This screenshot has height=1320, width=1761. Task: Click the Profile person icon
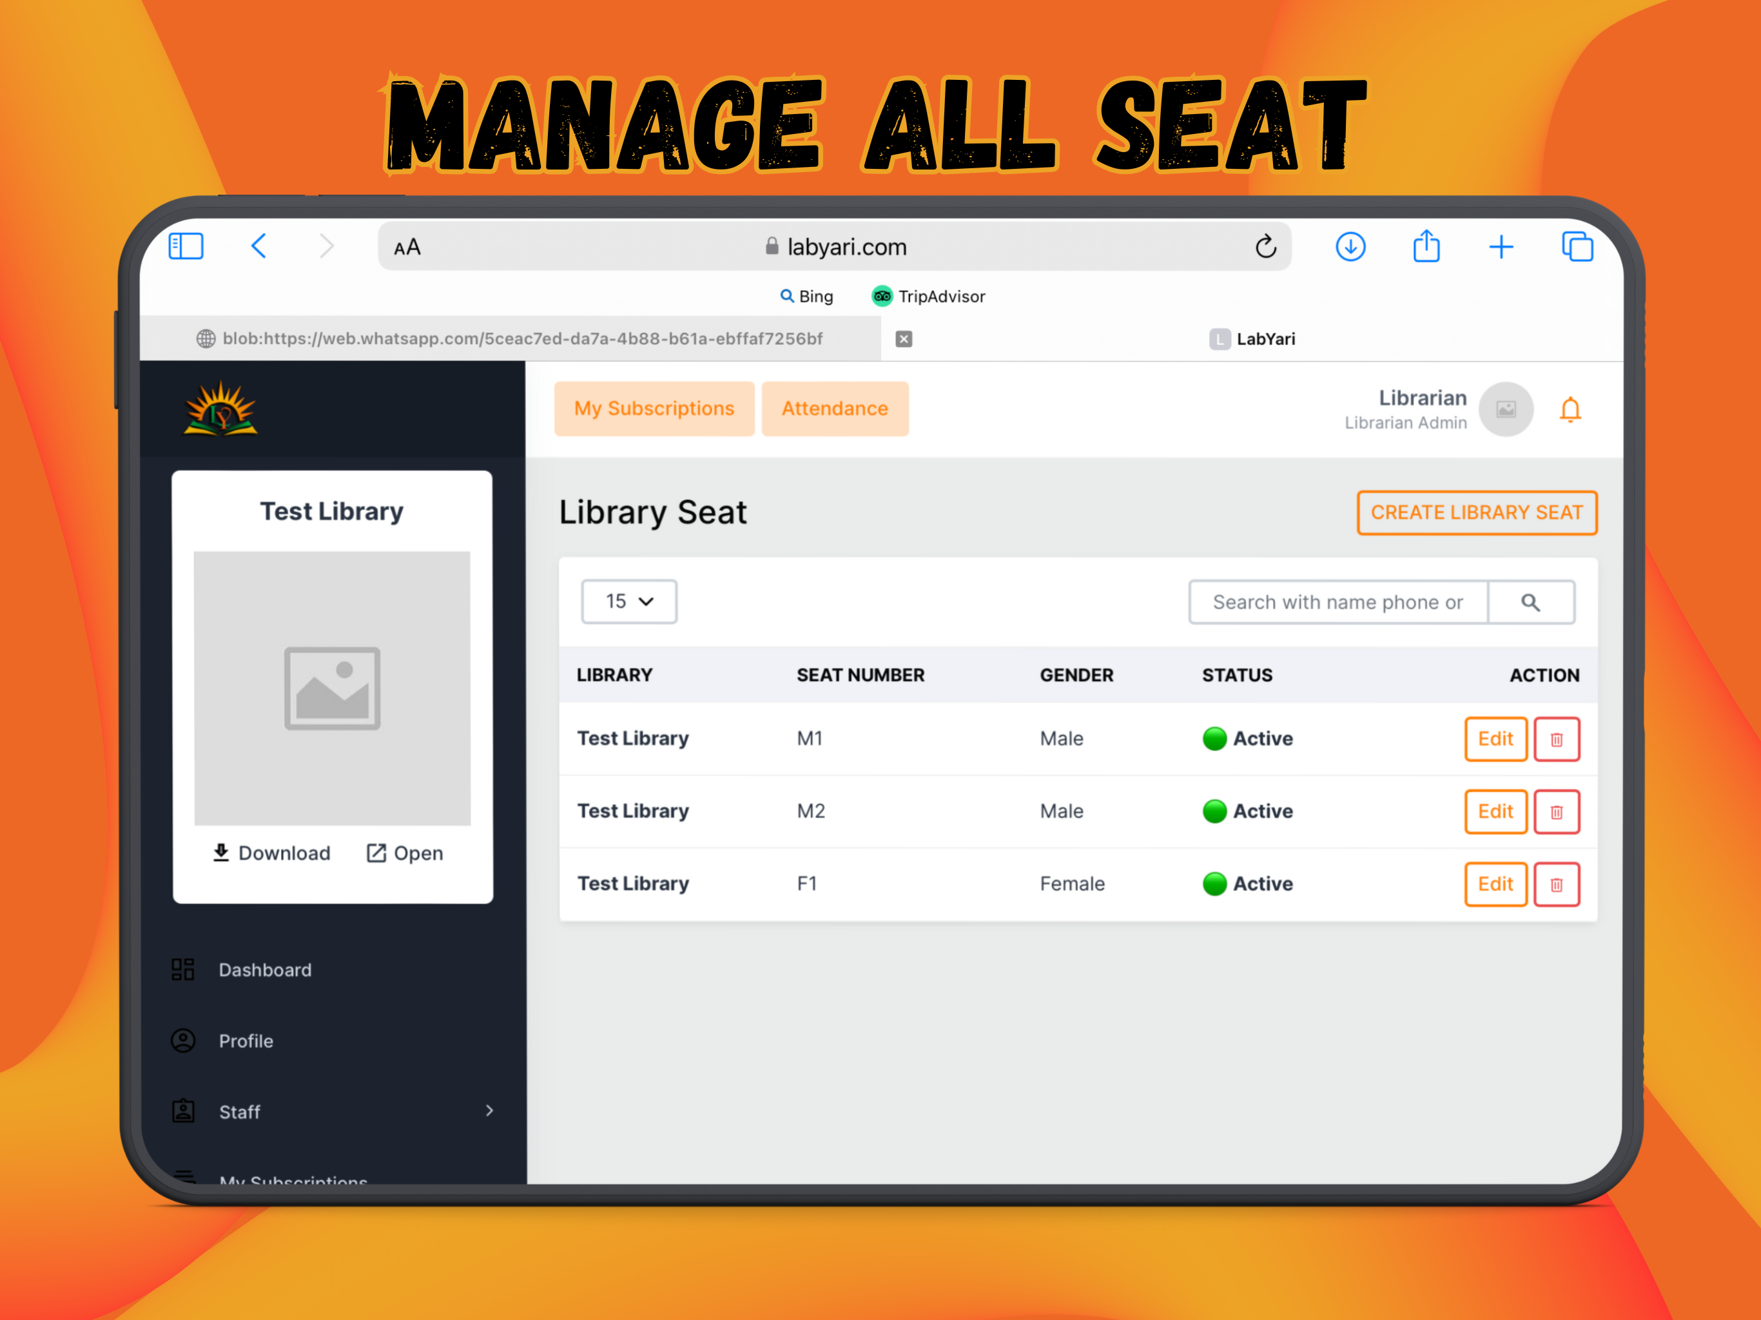click(x=183, y=1042)
